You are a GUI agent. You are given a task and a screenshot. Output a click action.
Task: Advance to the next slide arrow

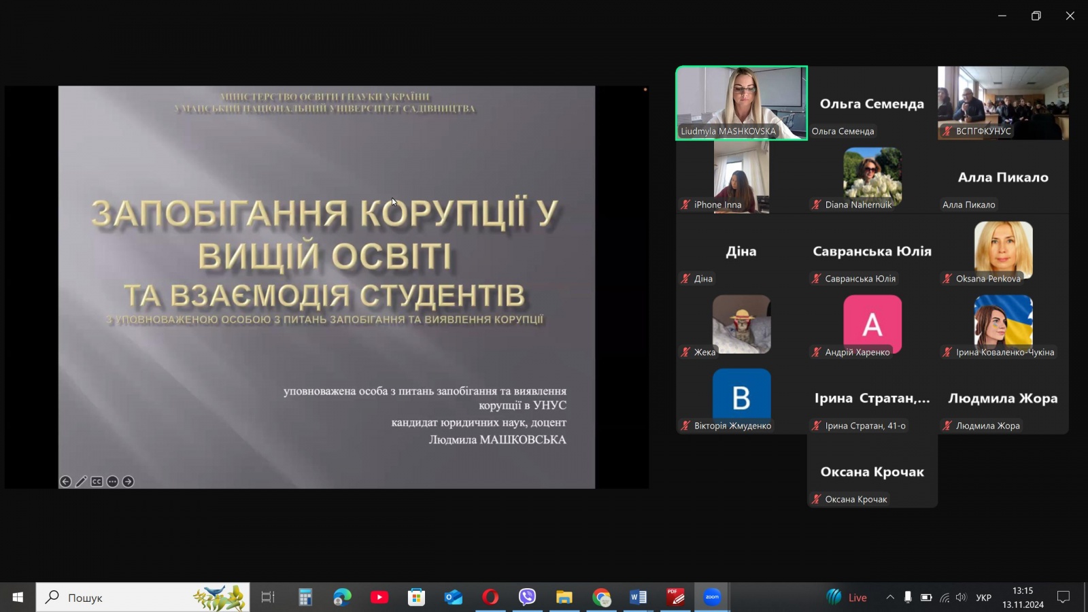click(x=128, y=481)
